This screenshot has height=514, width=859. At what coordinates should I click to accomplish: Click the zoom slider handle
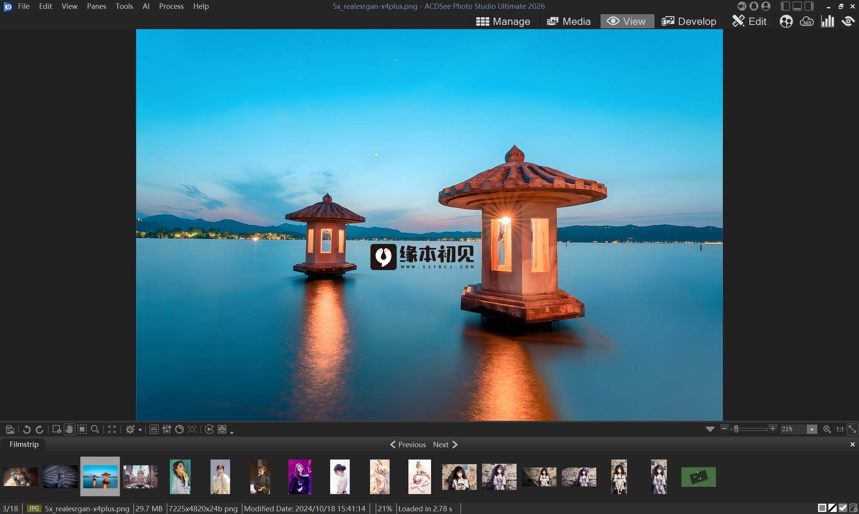736,429
